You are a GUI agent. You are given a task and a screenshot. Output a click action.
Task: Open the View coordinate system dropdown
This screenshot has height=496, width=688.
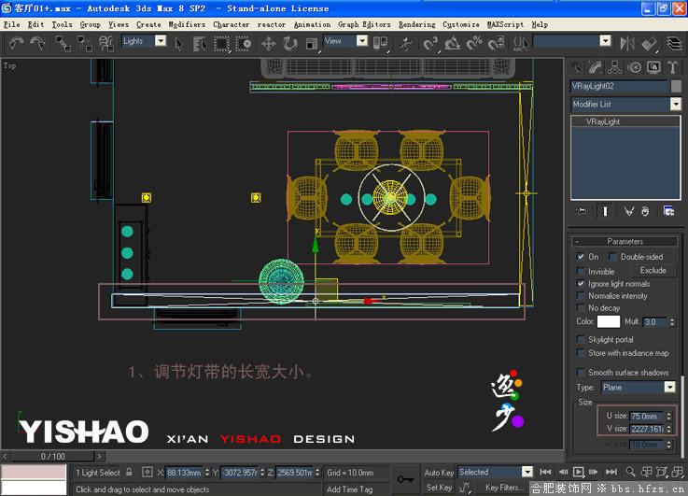(x=362, y=41)
